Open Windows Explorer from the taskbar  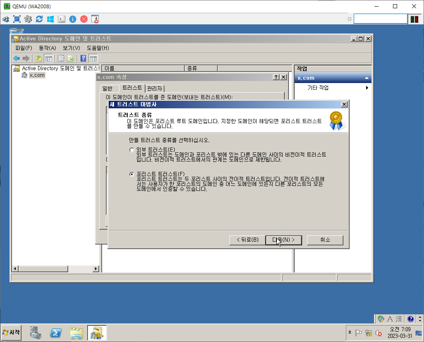pos(76,333)
